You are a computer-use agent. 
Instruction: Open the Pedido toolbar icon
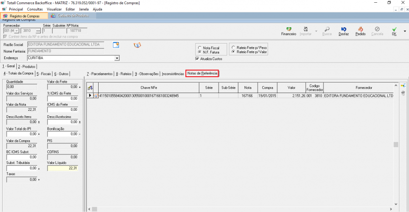[360, 31]
